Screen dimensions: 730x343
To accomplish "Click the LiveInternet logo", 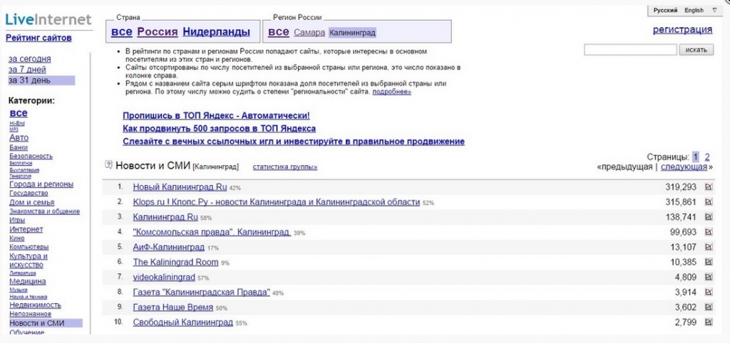I will point(48,19).
